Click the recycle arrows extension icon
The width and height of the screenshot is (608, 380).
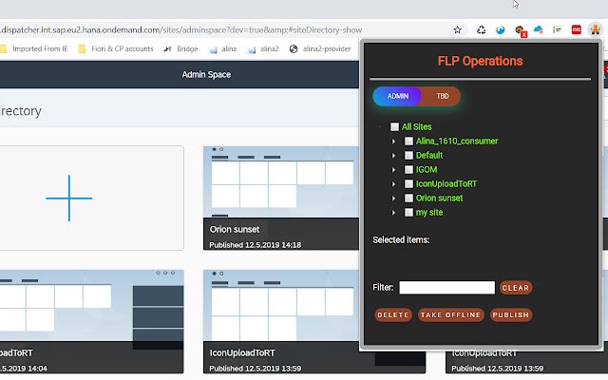[x=482, y=29]
